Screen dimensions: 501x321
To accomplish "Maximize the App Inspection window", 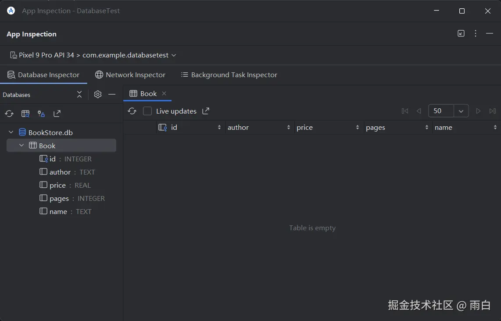I will tap(462, 11).
